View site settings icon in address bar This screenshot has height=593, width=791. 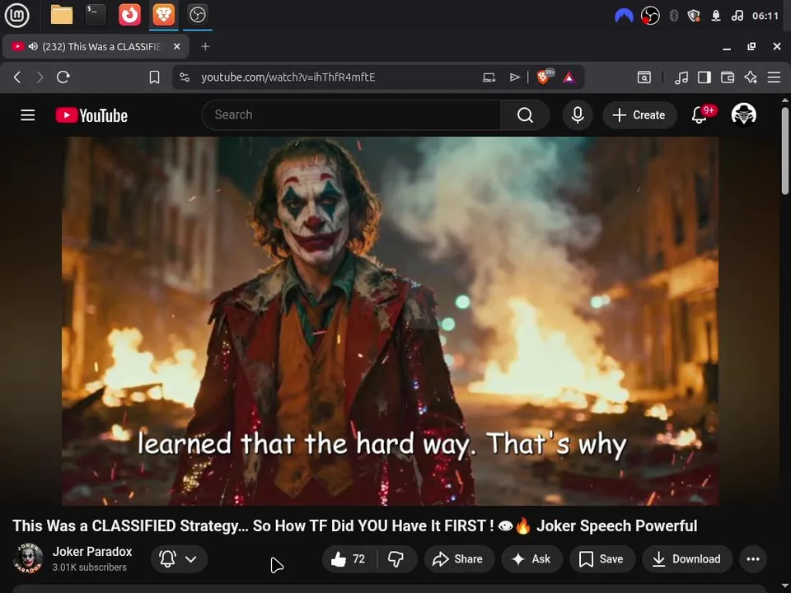[185, 77]
